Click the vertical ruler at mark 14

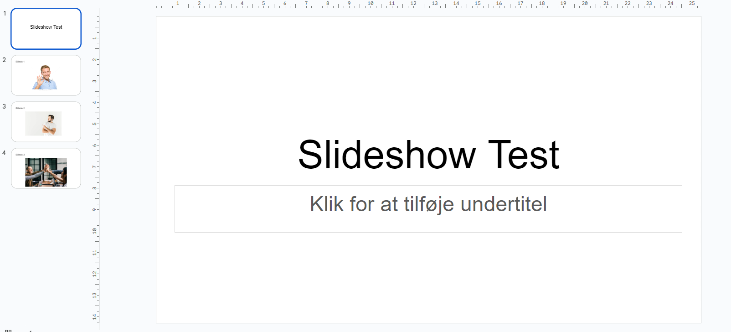coord(95,316)
